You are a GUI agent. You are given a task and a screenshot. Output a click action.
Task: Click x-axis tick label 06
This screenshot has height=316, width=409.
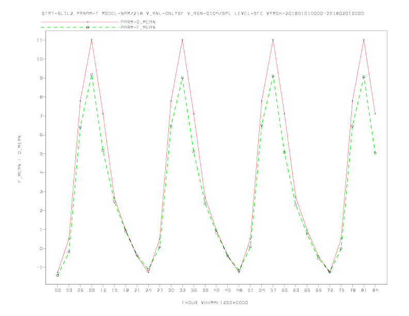tap(81, 290)
